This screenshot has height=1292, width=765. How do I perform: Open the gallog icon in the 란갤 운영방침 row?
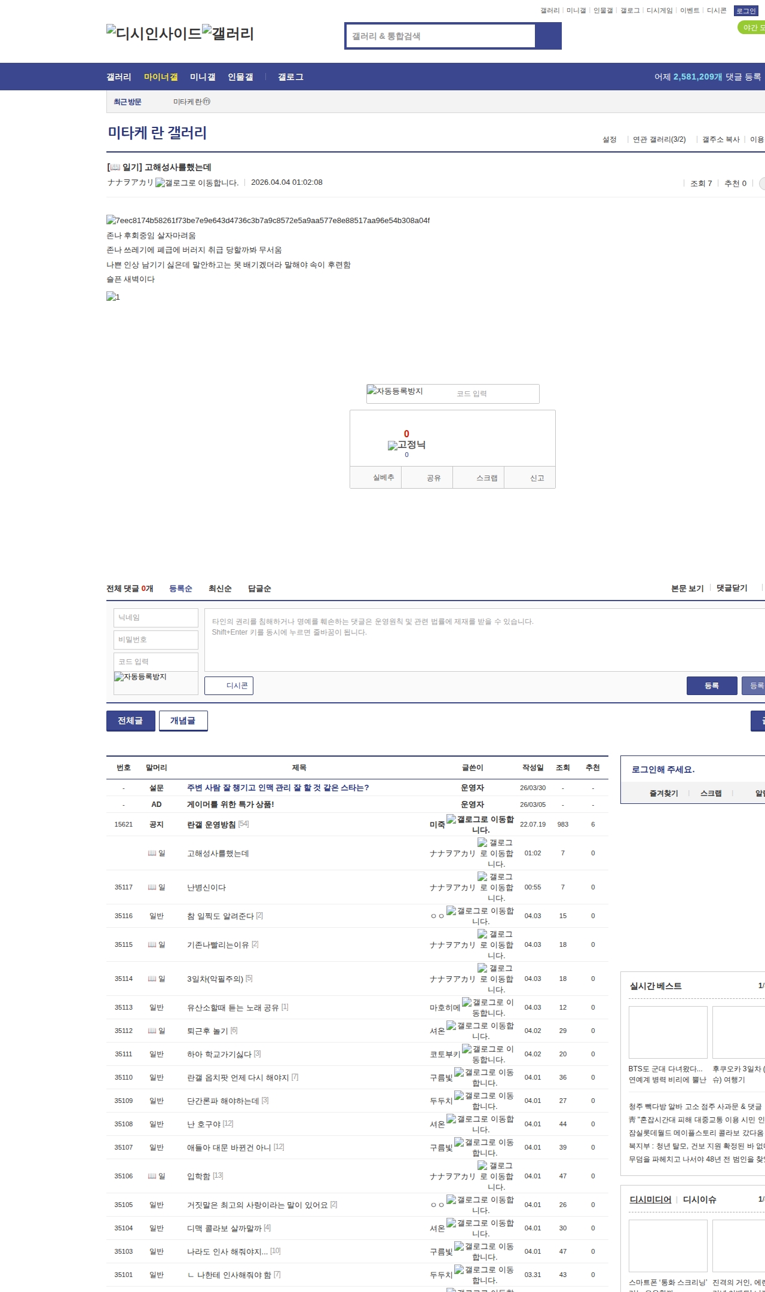click(x=480, y=824)
